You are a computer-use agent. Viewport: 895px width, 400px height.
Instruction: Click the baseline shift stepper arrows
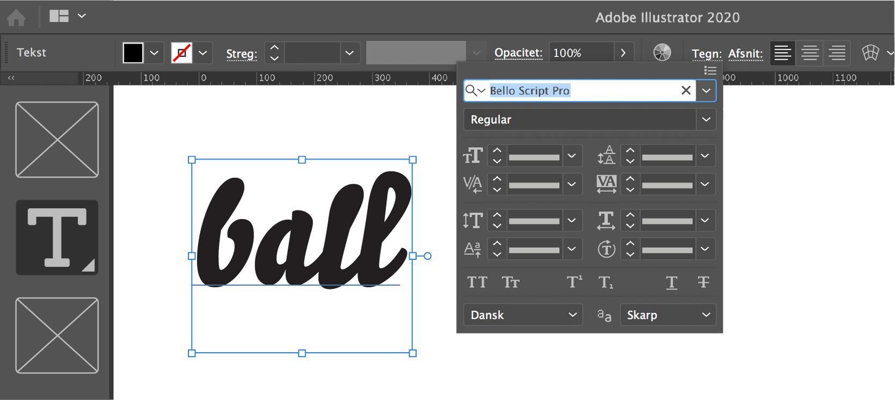tap(497, 249)
